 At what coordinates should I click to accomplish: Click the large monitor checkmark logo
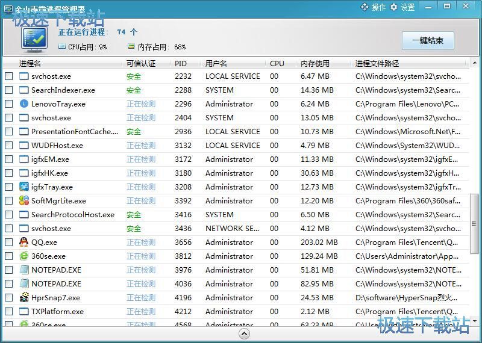click(x=34, y=40)
